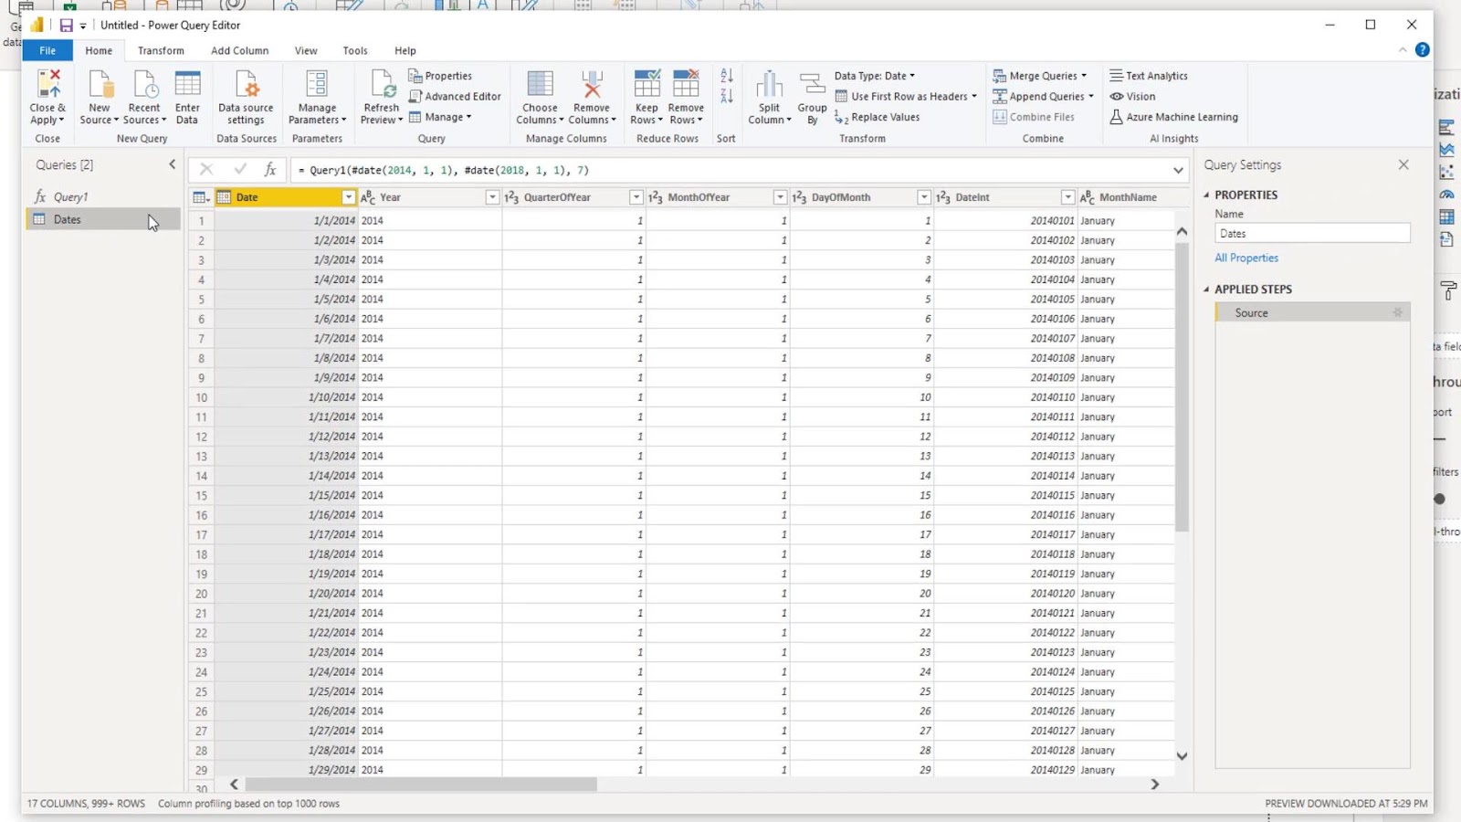Click the fx formula icon
The image size is (1461, 822).
(270, 170)
